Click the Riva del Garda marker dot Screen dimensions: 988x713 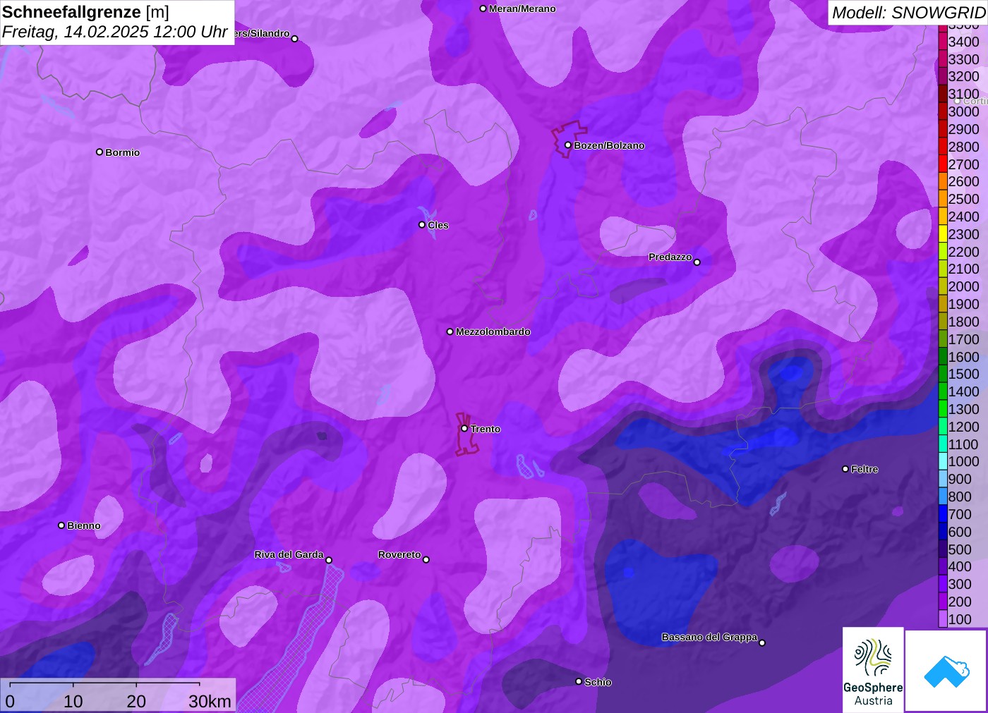pyautogui.click(x=329, y=561)
